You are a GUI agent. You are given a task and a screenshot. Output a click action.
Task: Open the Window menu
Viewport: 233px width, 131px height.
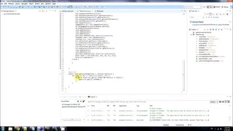48,4
